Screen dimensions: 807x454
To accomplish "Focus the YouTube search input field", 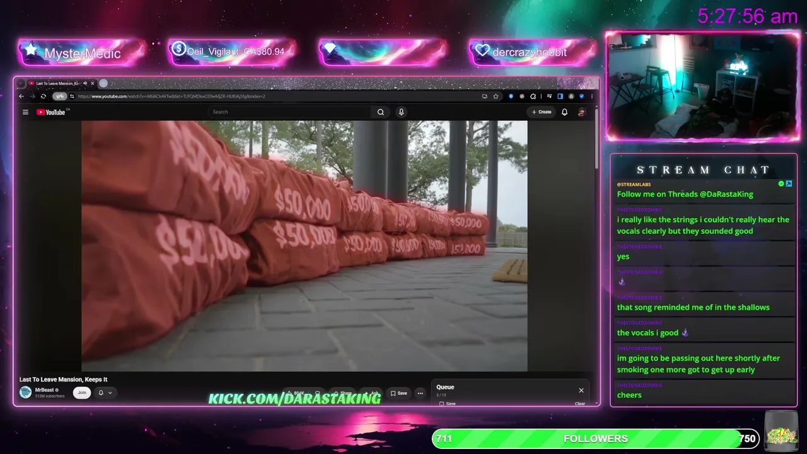I will pyautogui.click(x=290, y=112).
